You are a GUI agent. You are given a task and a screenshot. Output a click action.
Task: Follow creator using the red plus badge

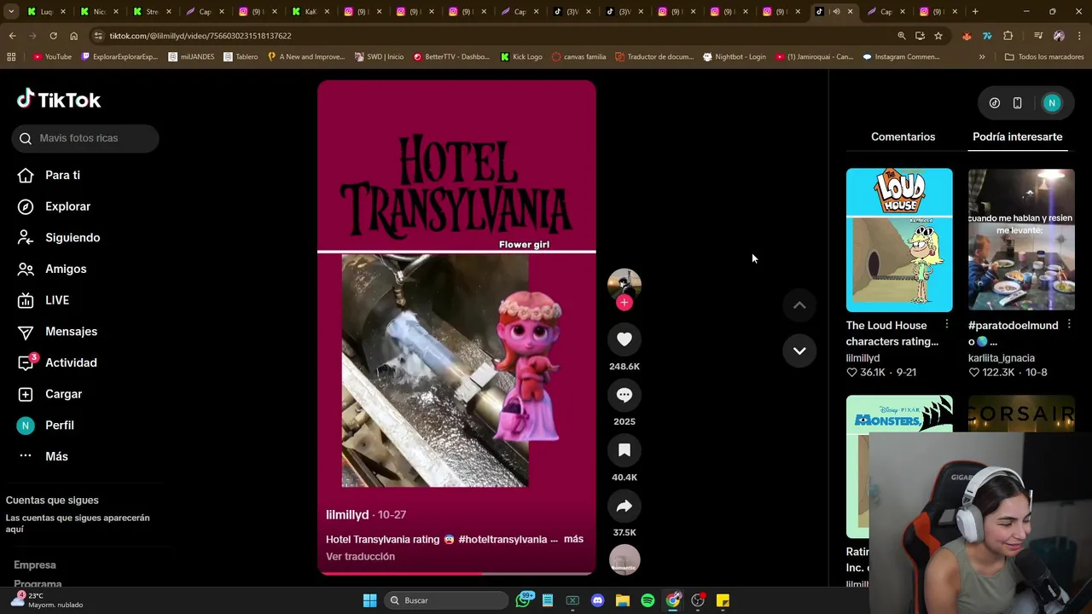pos(624,303)
